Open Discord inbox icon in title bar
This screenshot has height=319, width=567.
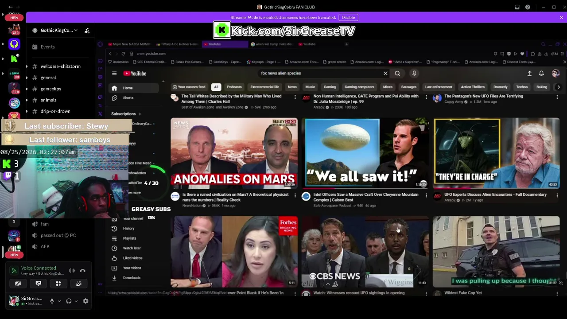517,7
